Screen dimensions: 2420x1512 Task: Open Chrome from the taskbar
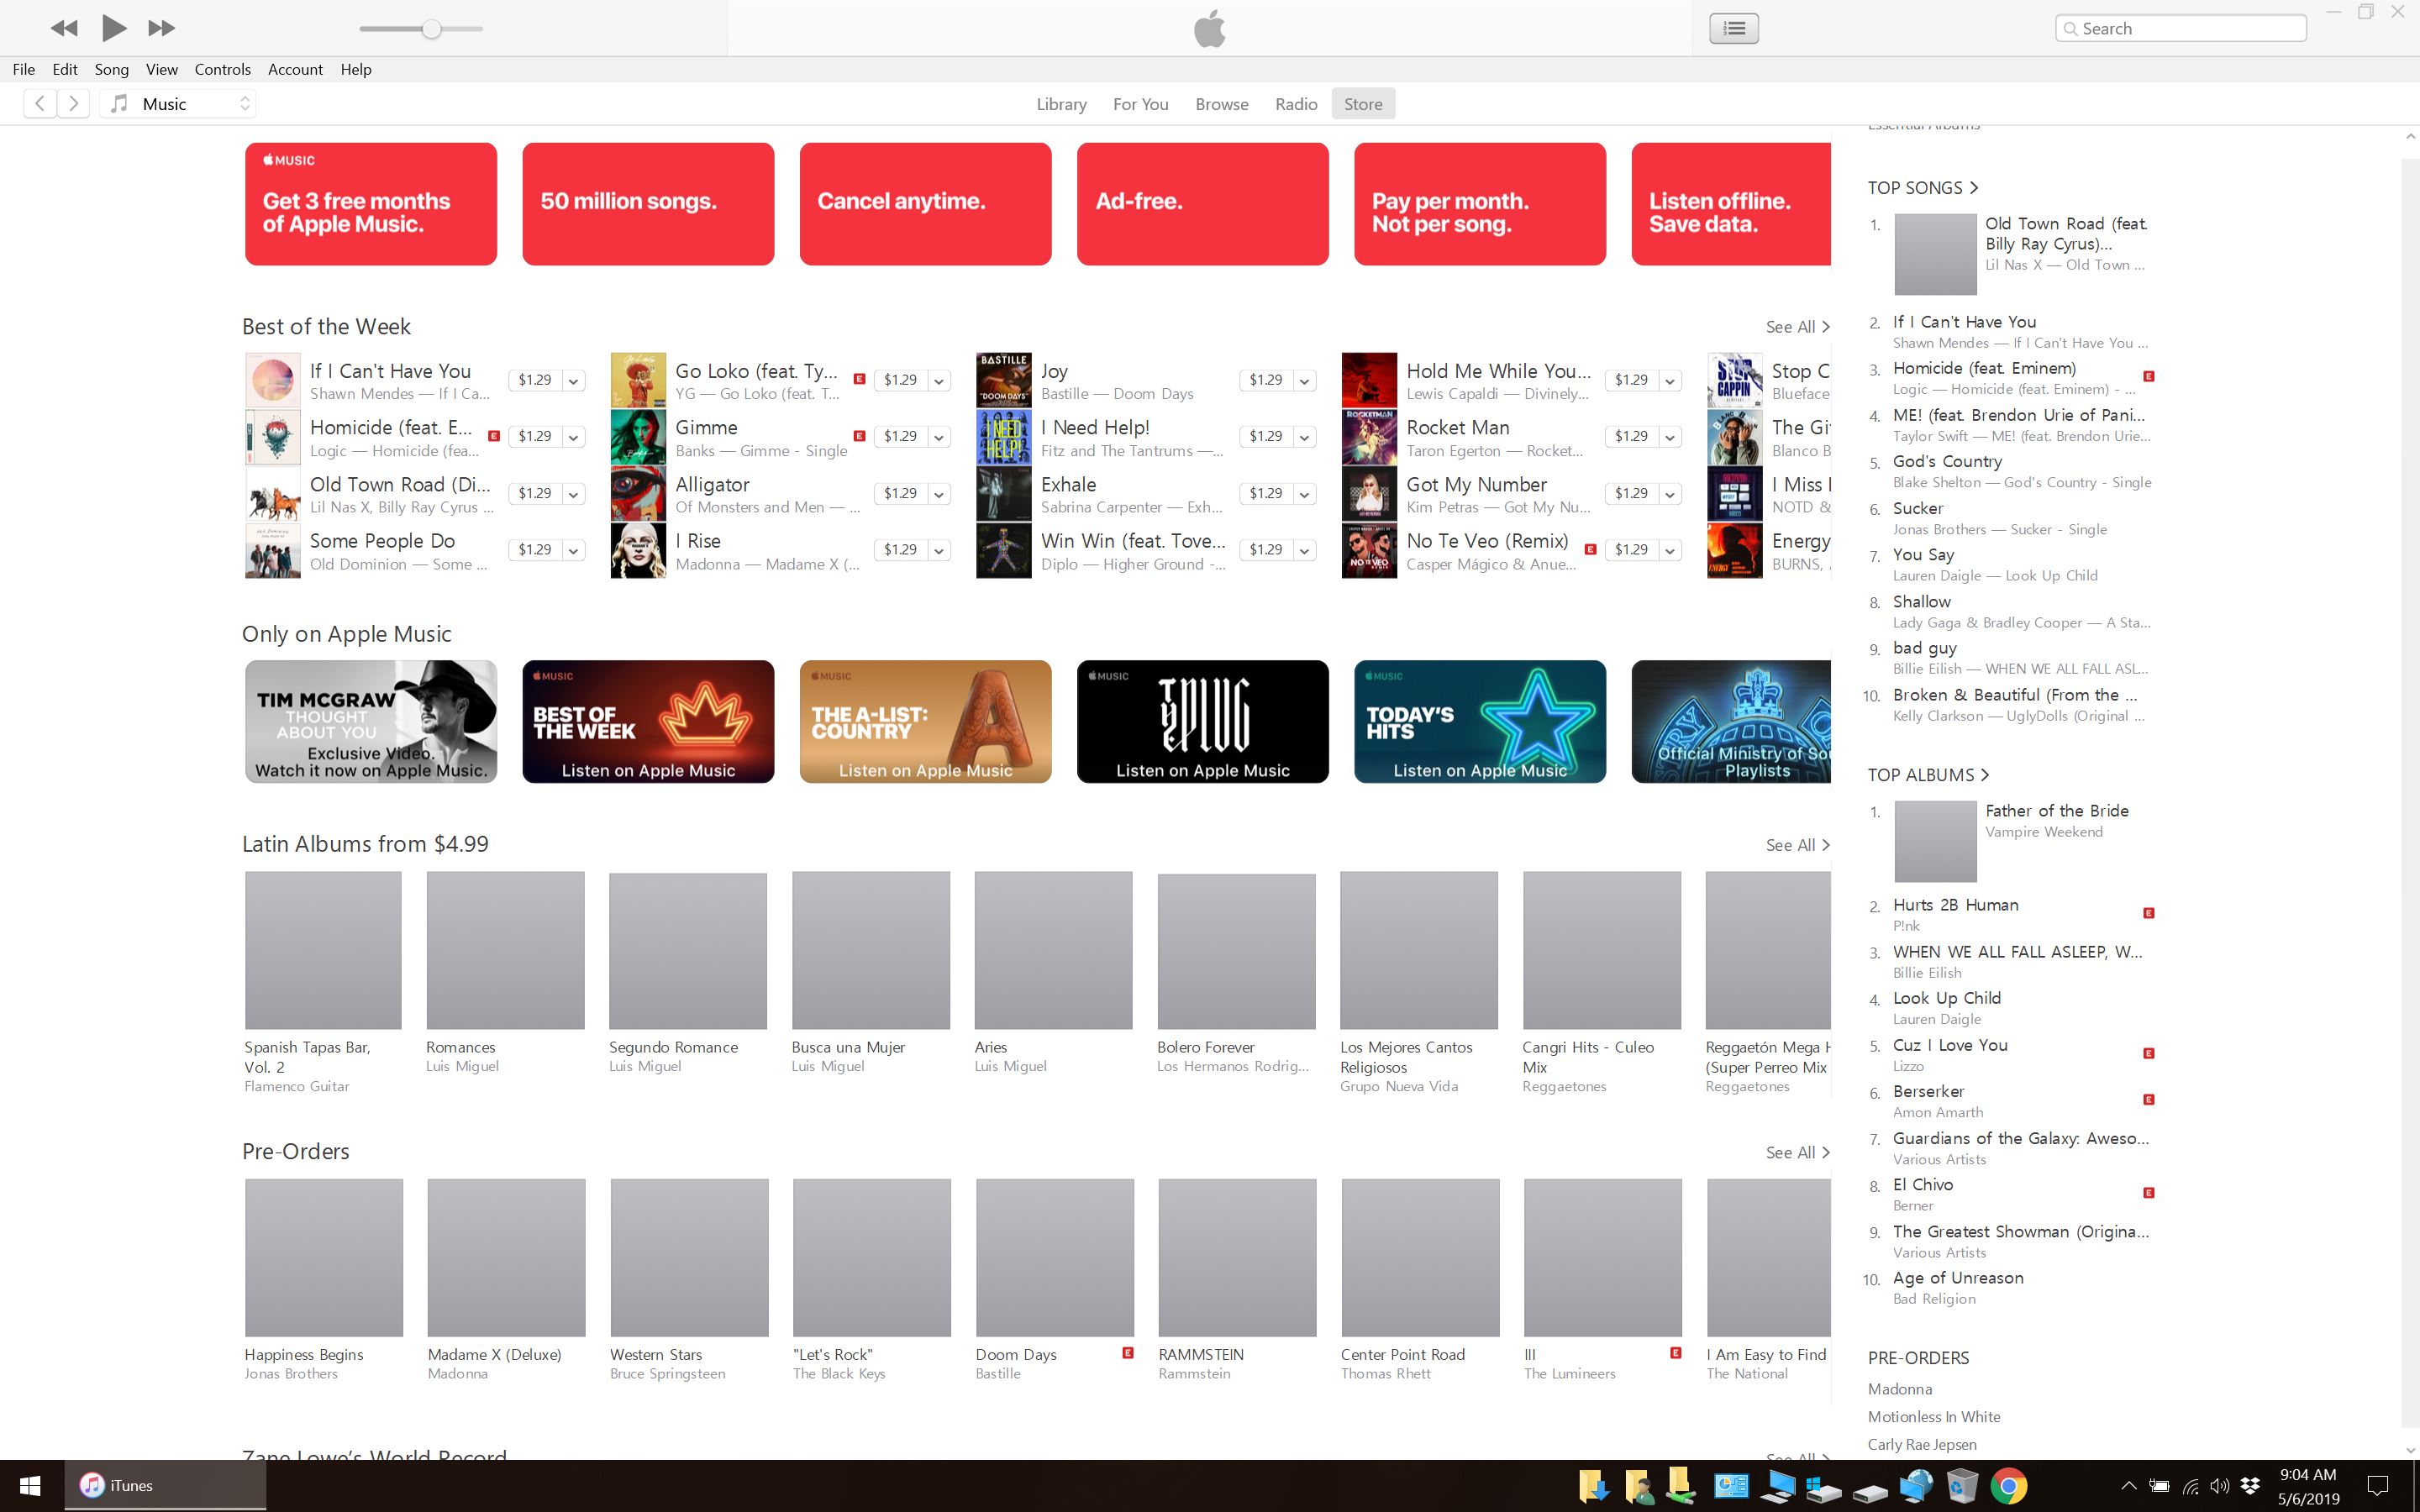click(2008, 1486)
